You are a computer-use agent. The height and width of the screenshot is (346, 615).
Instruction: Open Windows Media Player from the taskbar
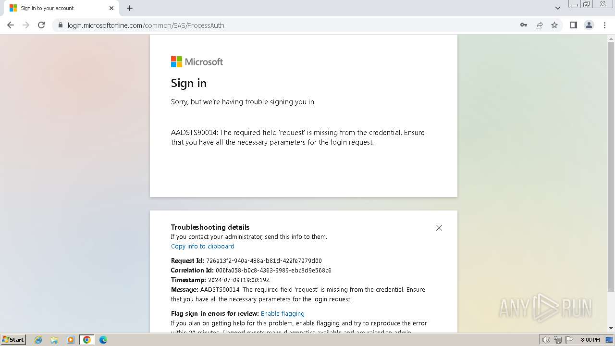click(71, 340)
